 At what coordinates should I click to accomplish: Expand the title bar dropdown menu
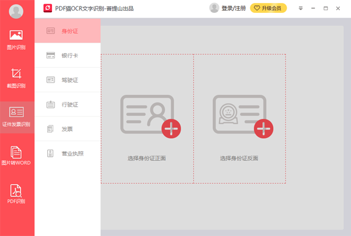(301, 8)
